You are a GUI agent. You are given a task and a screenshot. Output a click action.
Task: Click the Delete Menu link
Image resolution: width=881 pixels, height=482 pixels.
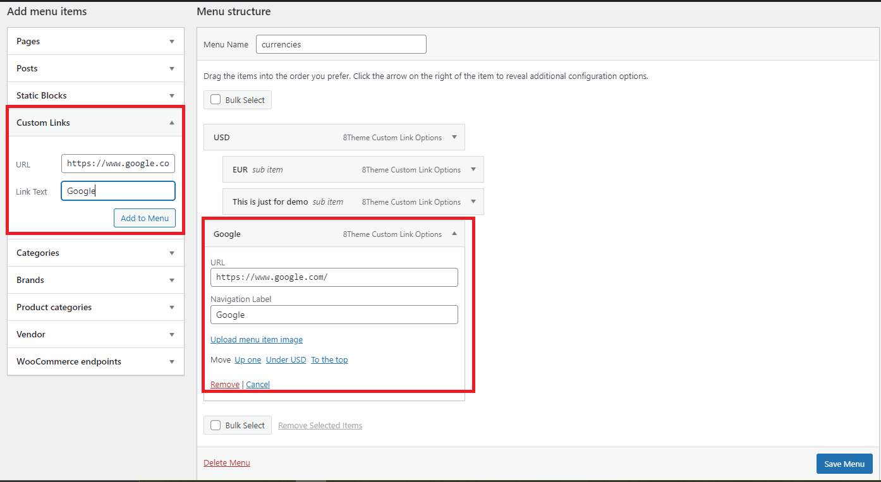pyautogui.click(x=227, y=463)
